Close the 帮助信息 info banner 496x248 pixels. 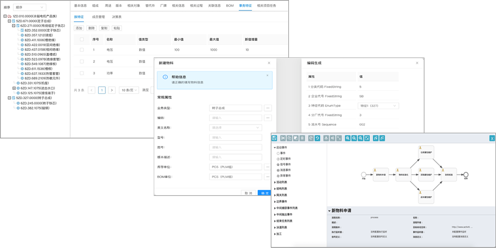267,75
